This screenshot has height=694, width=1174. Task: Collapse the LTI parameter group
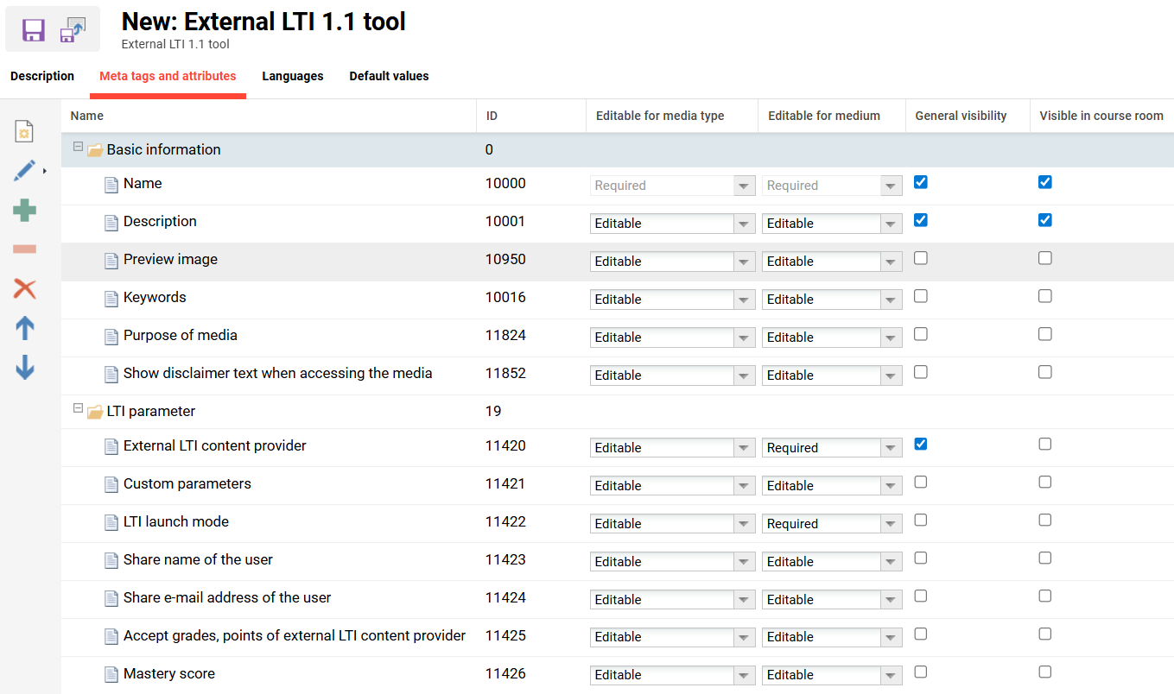(x=78, y=409)
